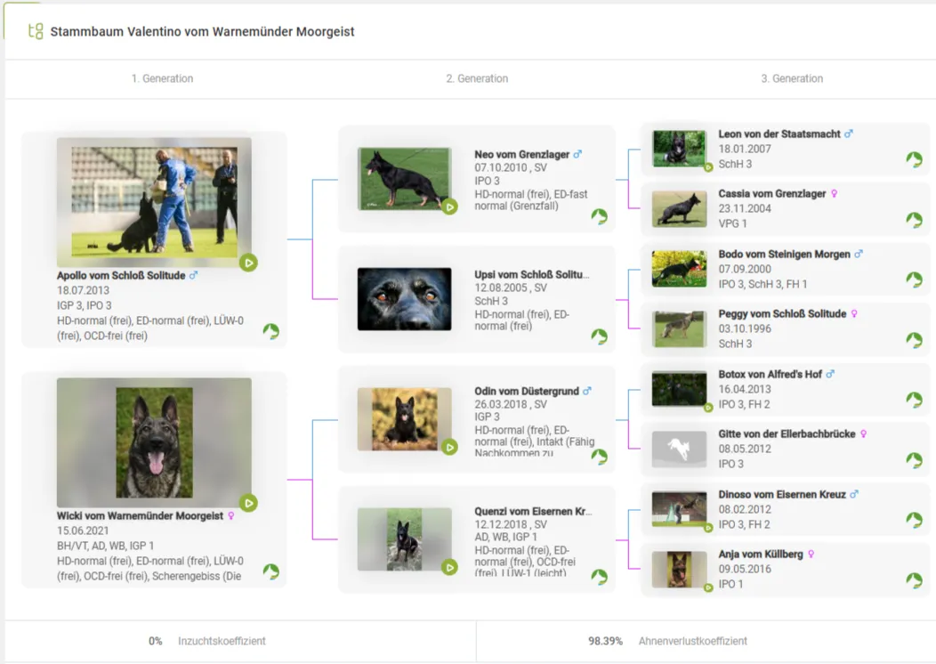Image resolution: width=936 pixels, height=664 pixels.
Task: Click green pedigree icon for Neo vom Grenzlager
Action: tap(600, 216)
